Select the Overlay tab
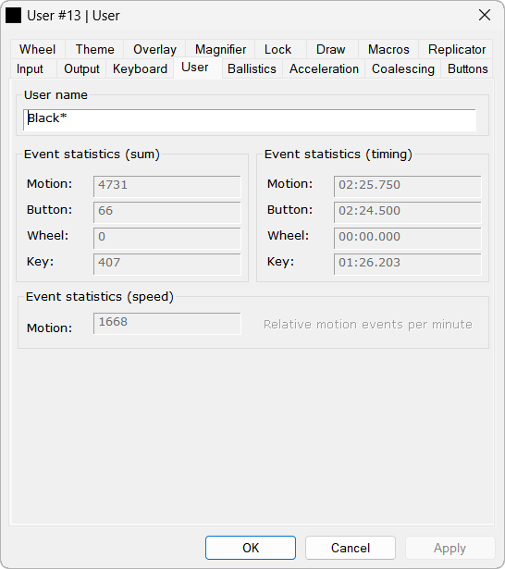The width and height of the screenshot is (505, 569). click(154, 49)
